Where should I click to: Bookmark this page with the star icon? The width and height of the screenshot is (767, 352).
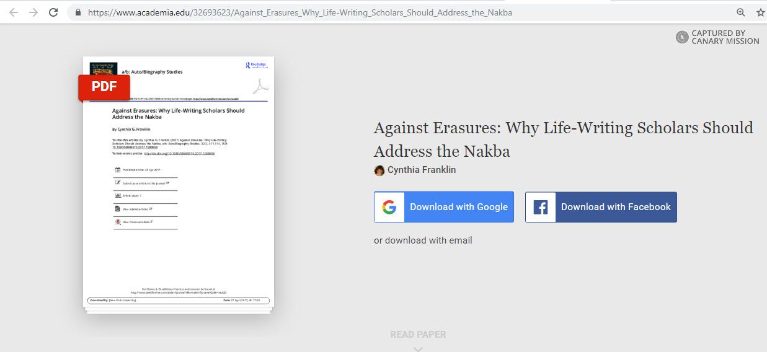[x=760, y=12]
